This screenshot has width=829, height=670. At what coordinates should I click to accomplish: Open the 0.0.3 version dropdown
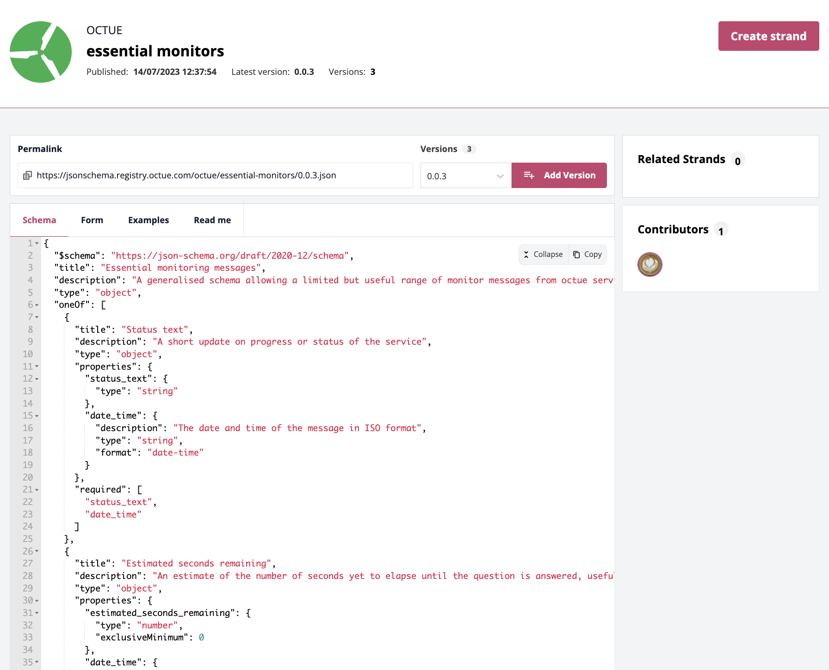pos(465,176)
